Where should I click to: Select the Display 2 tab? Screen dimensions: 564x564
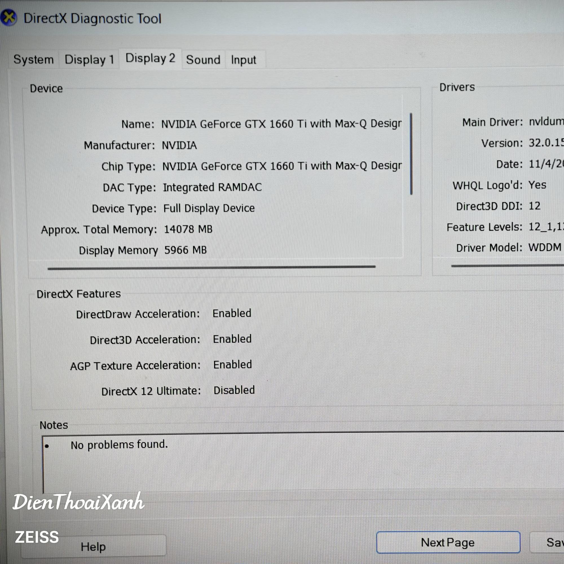(x=150, y=58)
